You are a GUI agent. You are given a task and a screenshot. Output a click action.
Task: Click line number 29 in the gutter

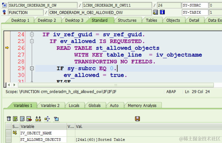21,68
